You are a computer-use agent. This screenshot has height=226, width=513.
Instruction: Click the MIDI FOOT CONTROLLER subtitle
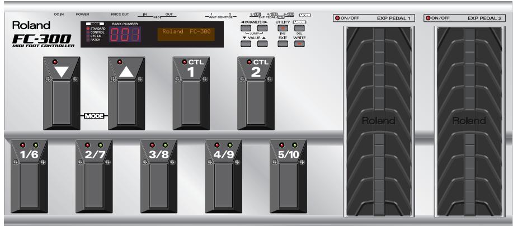click(x=44, y=46)
